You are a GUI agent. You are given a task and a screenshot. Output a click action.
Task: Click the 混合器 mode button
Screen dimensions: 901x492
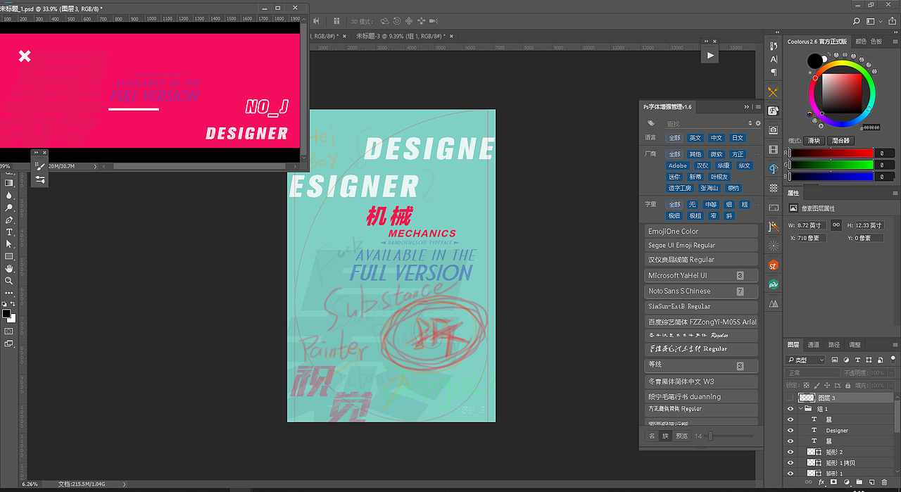839,141
